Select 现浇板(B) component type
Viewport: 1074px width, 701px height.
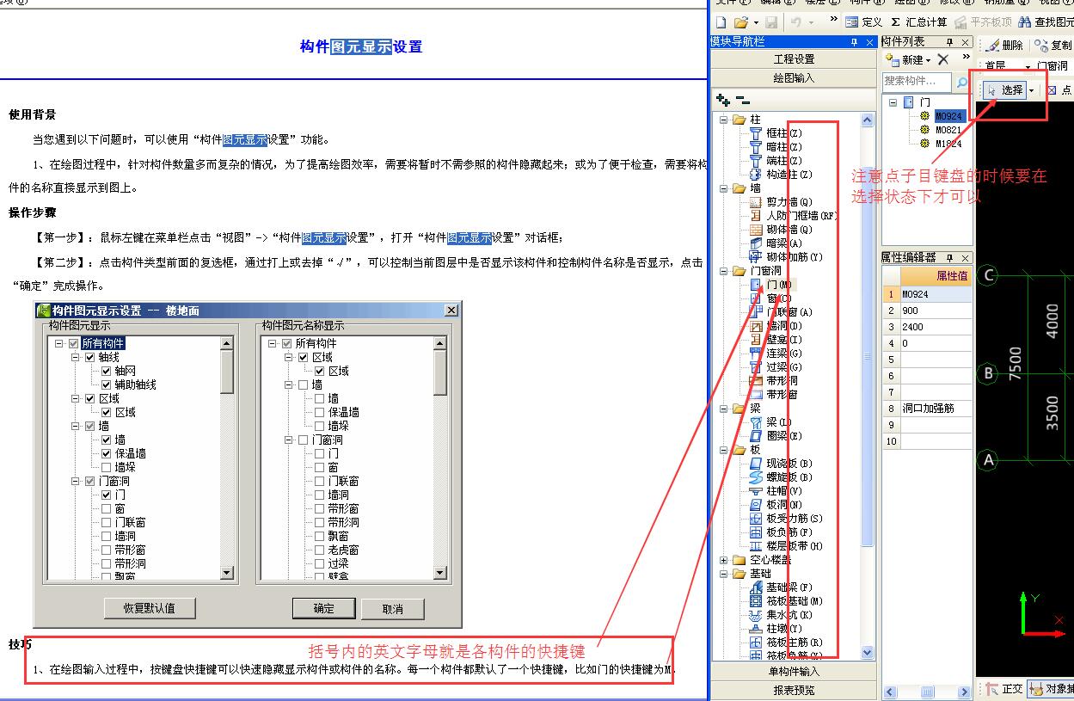point(781,464)
